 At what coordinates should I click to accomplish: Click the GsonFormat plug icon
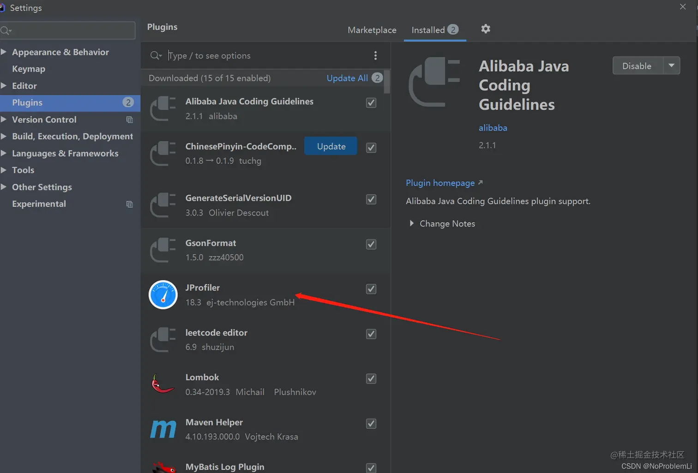163,250
